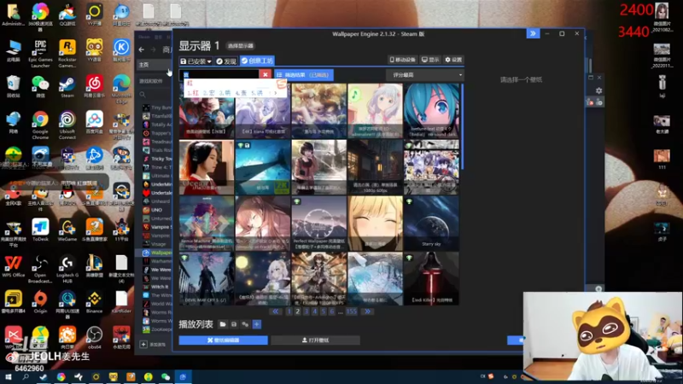This screenshot has width=683, height=384.
Task: Switch to the Discover (发现) tab
Action: [x=226, y=61]
